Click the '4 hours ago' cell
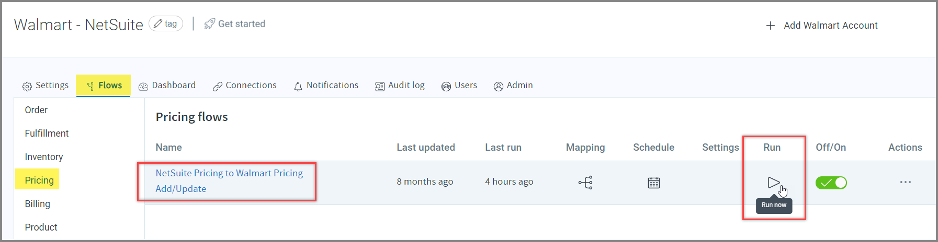Viewport: 938px width, 242px height. (509, 181)
